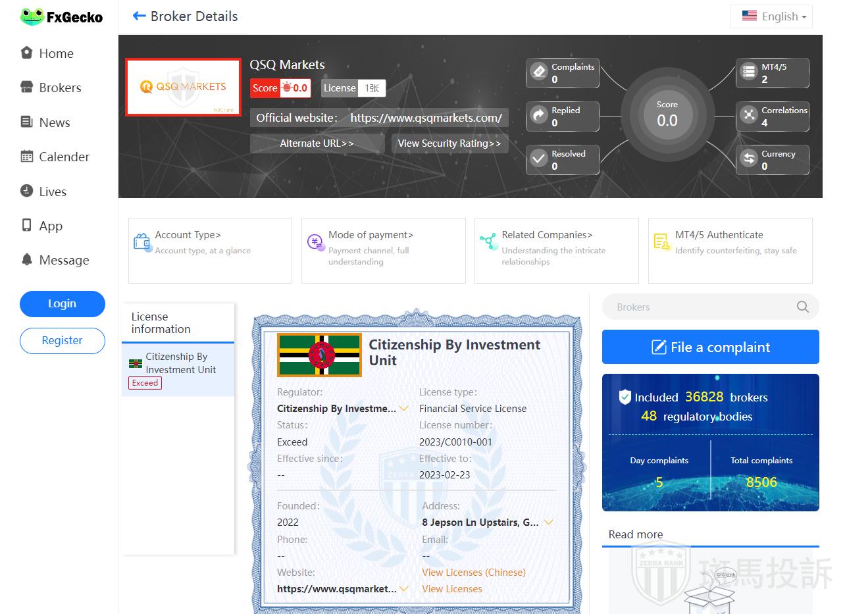The width and height of the screenshot is (845, 614).
Task: Type in the Brokers search field
Action: point(698,307)
